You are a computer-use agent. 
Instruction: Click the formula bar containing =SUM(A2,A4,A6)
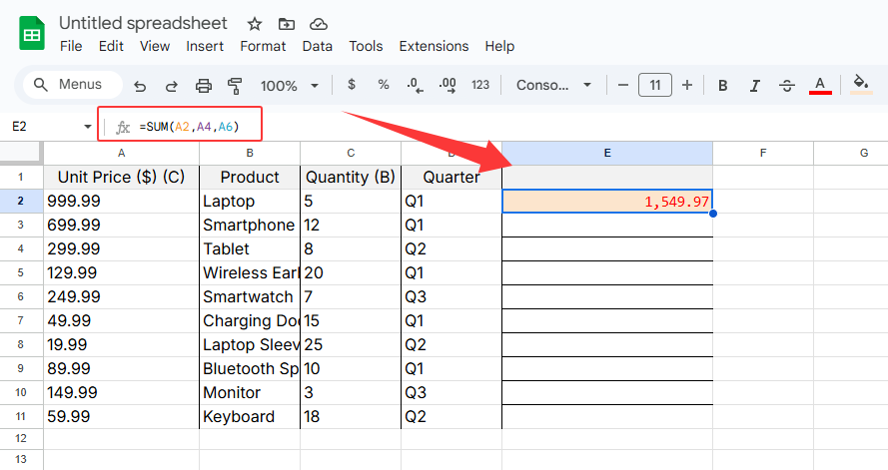(190, 127)
